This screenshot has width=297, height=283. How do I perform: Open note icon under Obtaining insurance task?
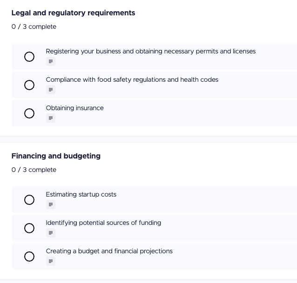51,118
